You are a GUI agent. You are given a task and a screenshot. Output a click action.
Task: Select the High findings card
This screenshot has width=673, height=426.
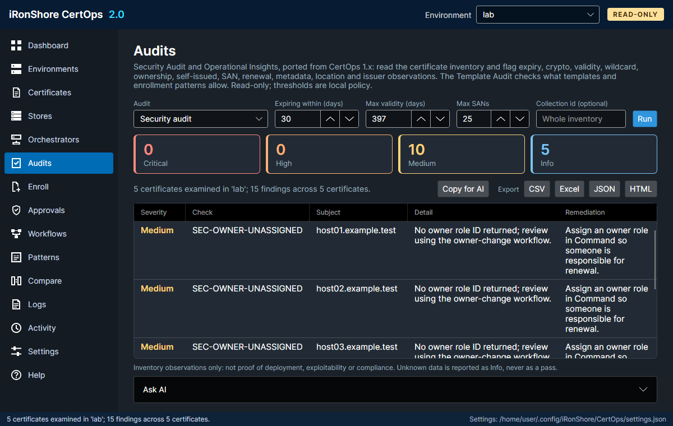tap(329, 154)
